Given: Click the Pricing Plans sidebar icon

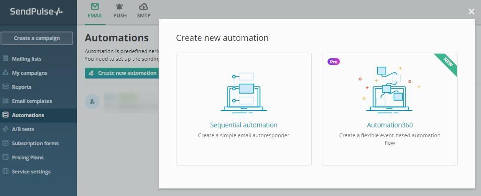Looking at the screenshot, I should click(6, 157).
